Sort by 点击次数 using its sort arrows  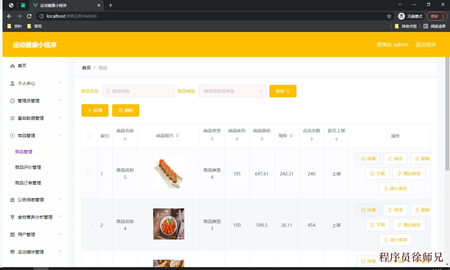pos(312,139)
